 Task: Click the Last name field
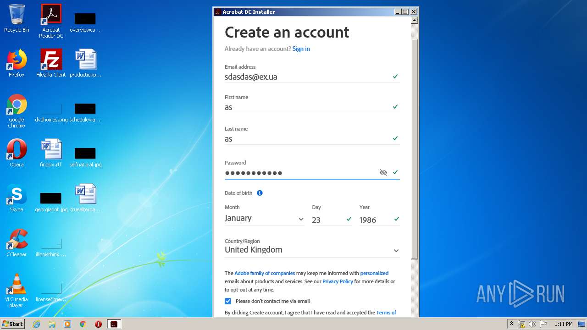pos(312,139)
